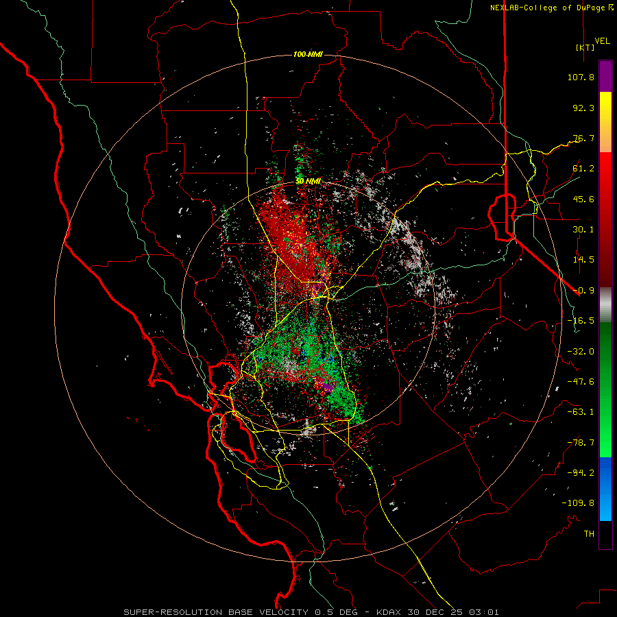Click the TH legend label
The image size is (617, 617).
pyautogui.click(x=589, y=534)
